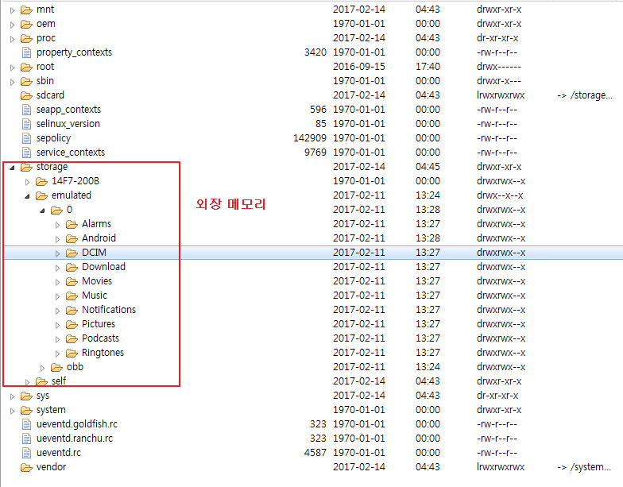
Task: Expand the self folder arrow
Action: pyautogui.click(x=27, y=382)
